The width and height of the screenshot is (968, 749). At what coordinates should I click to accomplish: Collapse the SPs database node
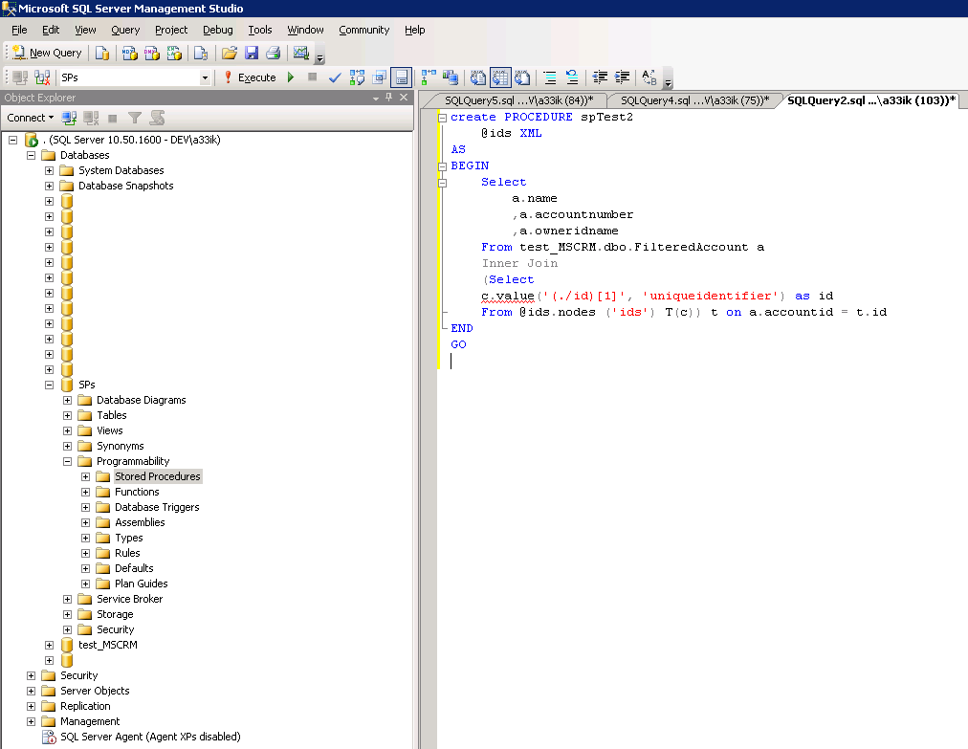coord(50,386)
